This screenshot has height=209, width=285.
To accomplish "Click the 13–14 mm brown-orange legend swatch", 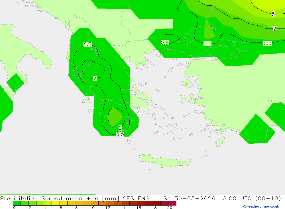I will pyautogui.click(x=118, y=203).
